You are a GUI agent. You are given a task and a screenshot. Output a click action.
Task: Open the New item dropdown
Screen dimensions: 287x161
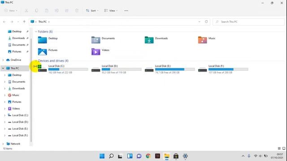click(11, 11)
